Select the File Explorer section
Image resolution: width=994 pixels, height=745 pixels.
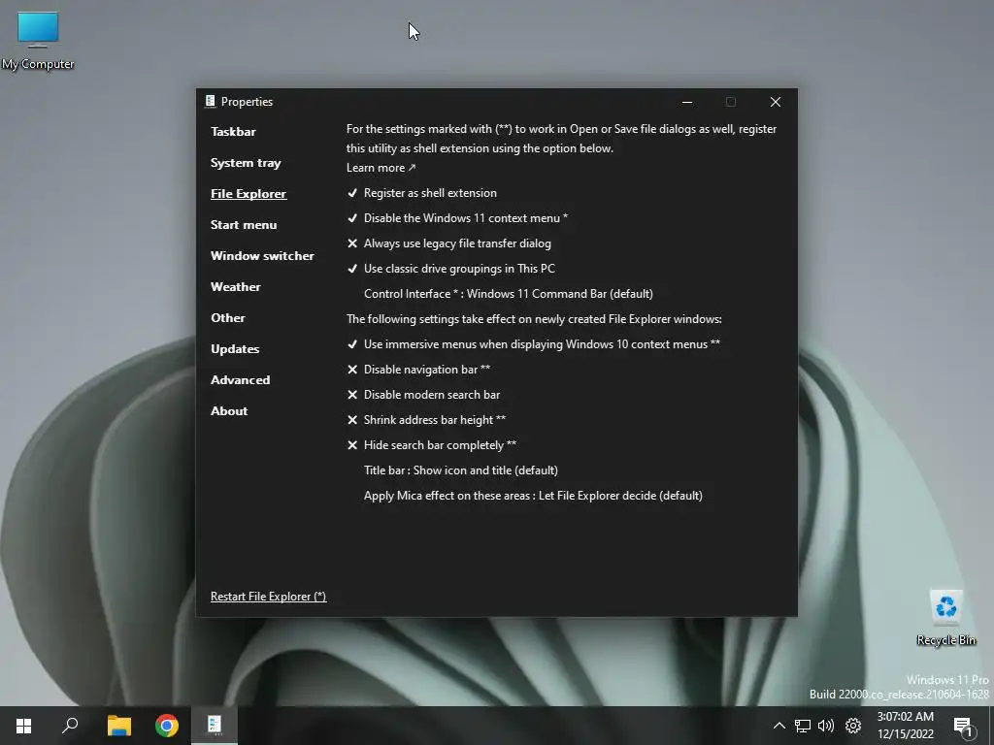click(248, 194)
